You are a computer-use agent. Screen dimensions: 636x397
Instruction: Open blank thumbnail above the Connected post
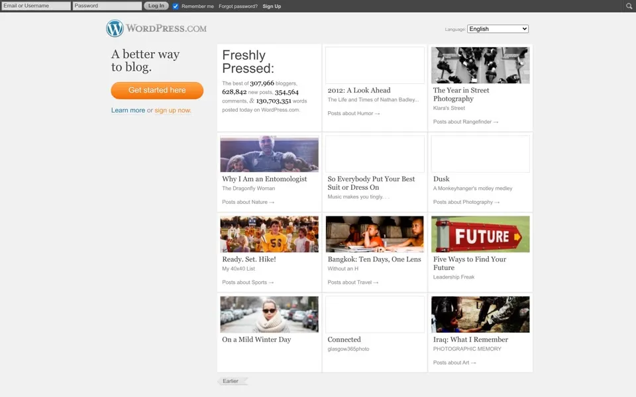coord(375,314)
